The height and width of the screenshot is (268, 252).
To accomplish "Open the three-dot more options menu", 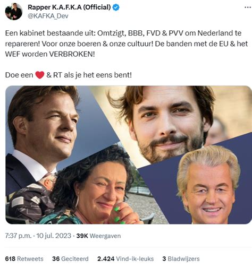I will click(x=248, y=7).
